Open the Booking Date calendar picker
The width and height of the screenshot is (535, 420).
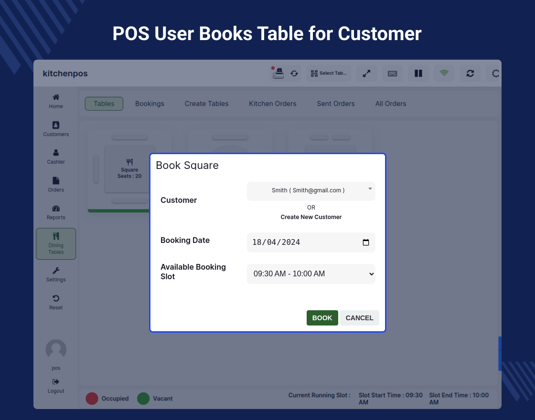point(365,242)
